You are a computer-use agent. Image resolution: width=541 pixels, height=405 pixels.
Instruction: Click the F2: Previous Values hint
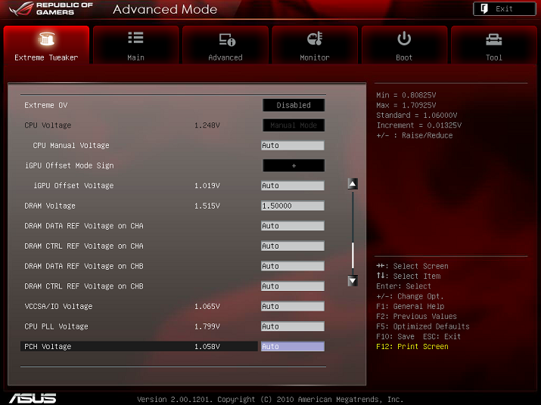click(x=416, y=317)
